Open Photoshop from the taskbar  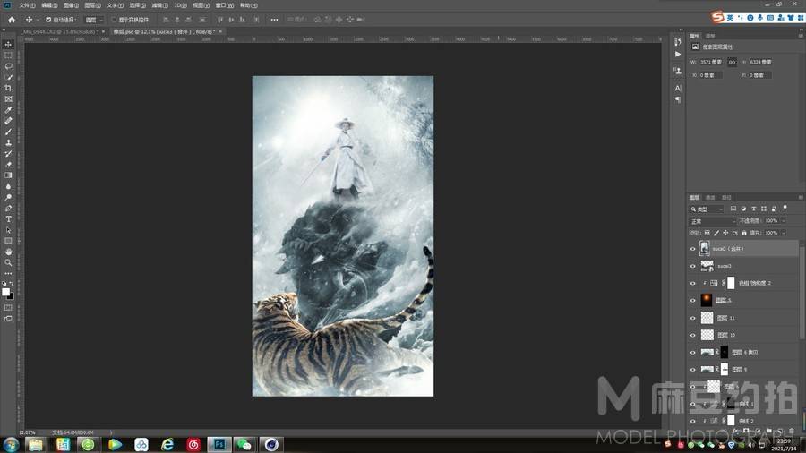(219, 444)
